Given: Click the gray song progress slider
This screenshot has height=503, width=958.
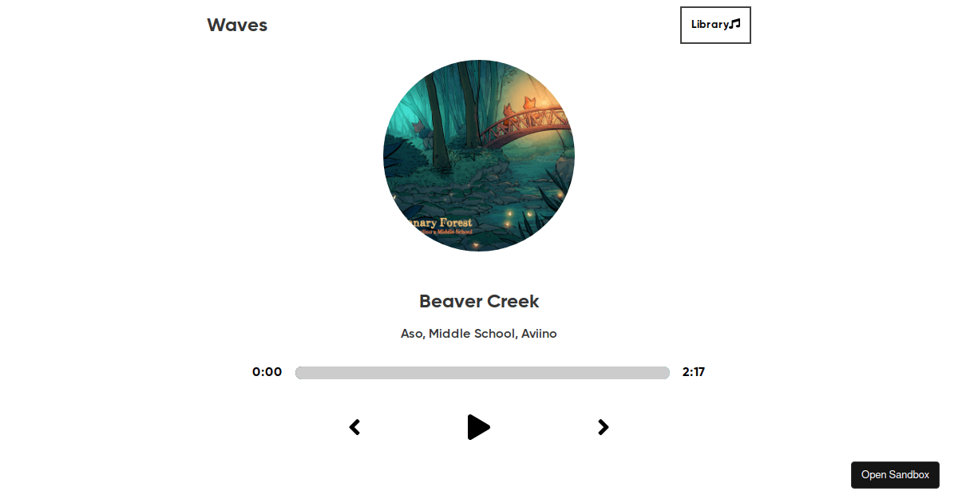Looking at the screenshot, I should click(482, 373).
